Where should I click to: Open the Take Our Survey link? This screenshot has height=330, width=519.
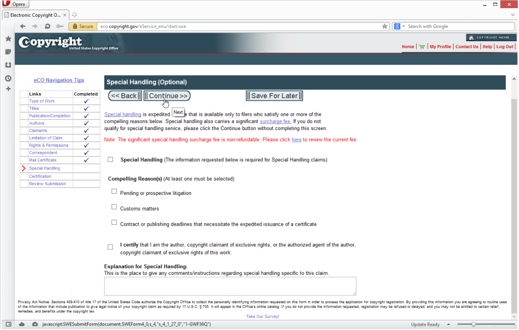(x=263, y=316)
